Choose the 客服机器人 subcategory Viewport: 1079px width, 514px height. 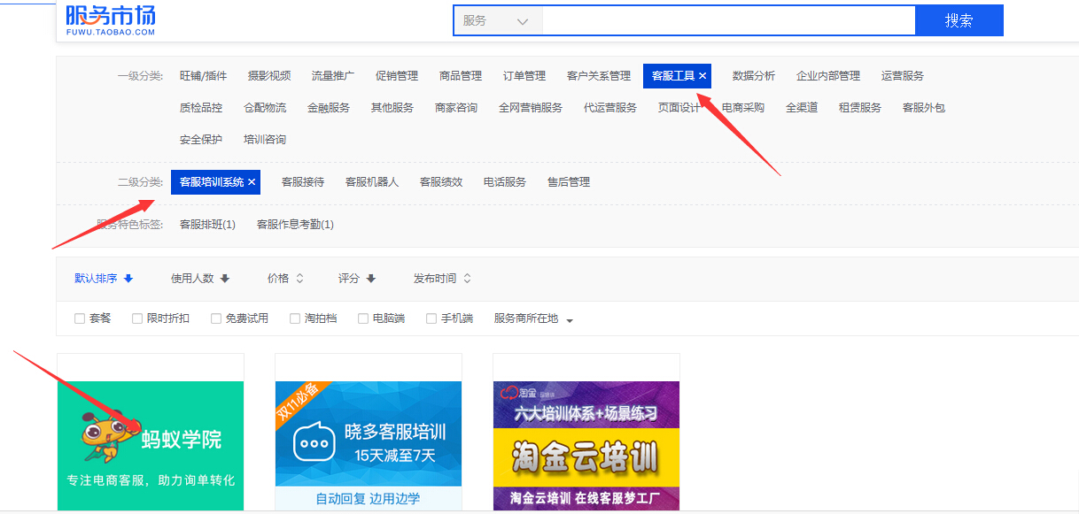[x=371, y=182]
